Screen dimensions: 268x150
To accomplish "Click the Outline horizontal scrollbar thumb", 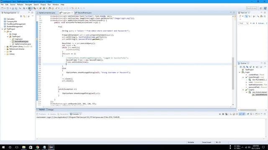I will pyautogui.click(x=248, y=110).
